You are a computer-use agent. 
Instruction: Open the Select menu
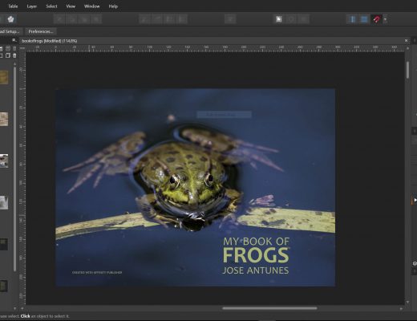(x=51, y=6)
